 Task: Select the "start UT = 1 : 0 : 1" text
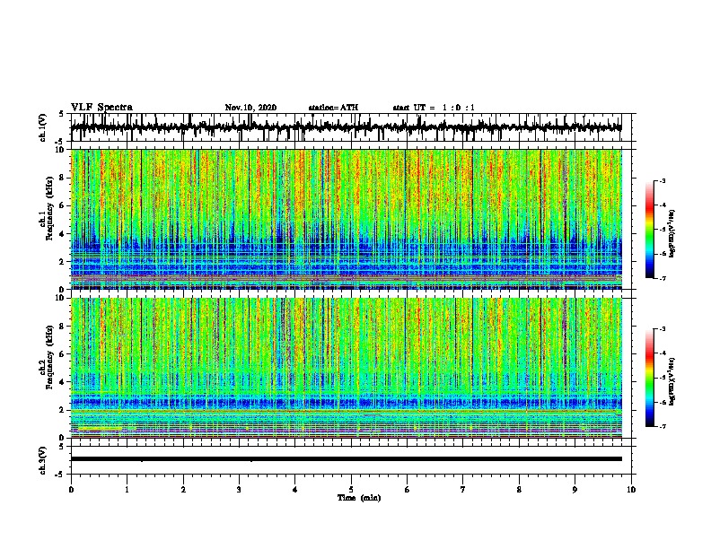pyautogui.click(x=434, y=108)
